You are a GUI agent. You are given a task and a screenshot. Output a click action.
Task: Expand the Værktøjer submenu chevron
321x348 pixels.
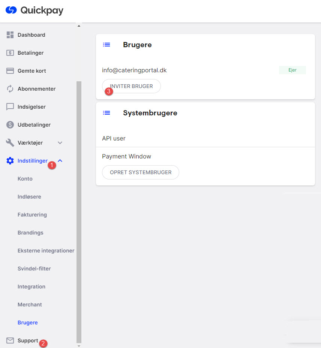pyautogui.click(x=60, y=143)
